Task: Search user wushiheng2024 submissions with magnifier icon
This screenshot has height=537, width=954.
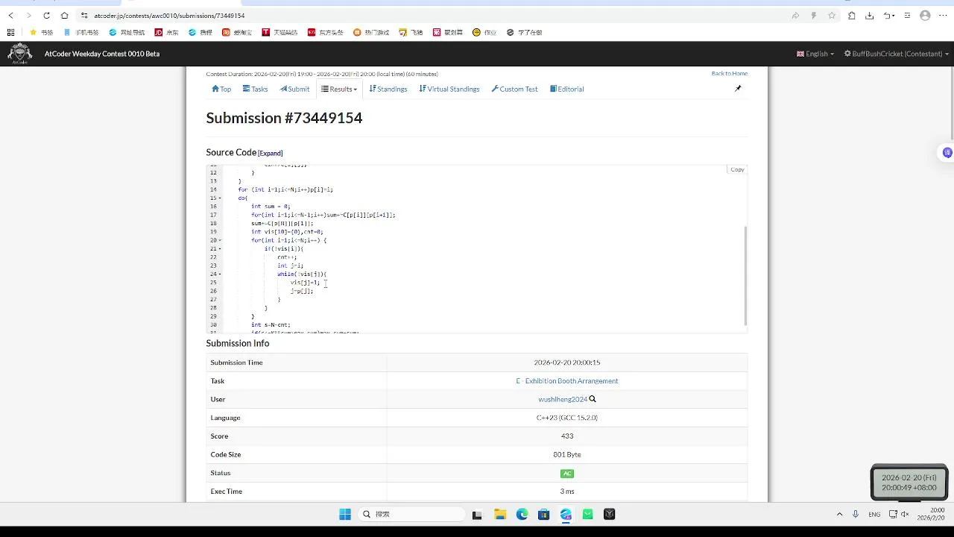Action: pyautogui.click(x=593, y=399)
